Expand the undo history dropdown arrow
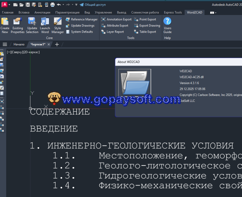This screenshot has width=242, height=197. click(x=63, y=5)
